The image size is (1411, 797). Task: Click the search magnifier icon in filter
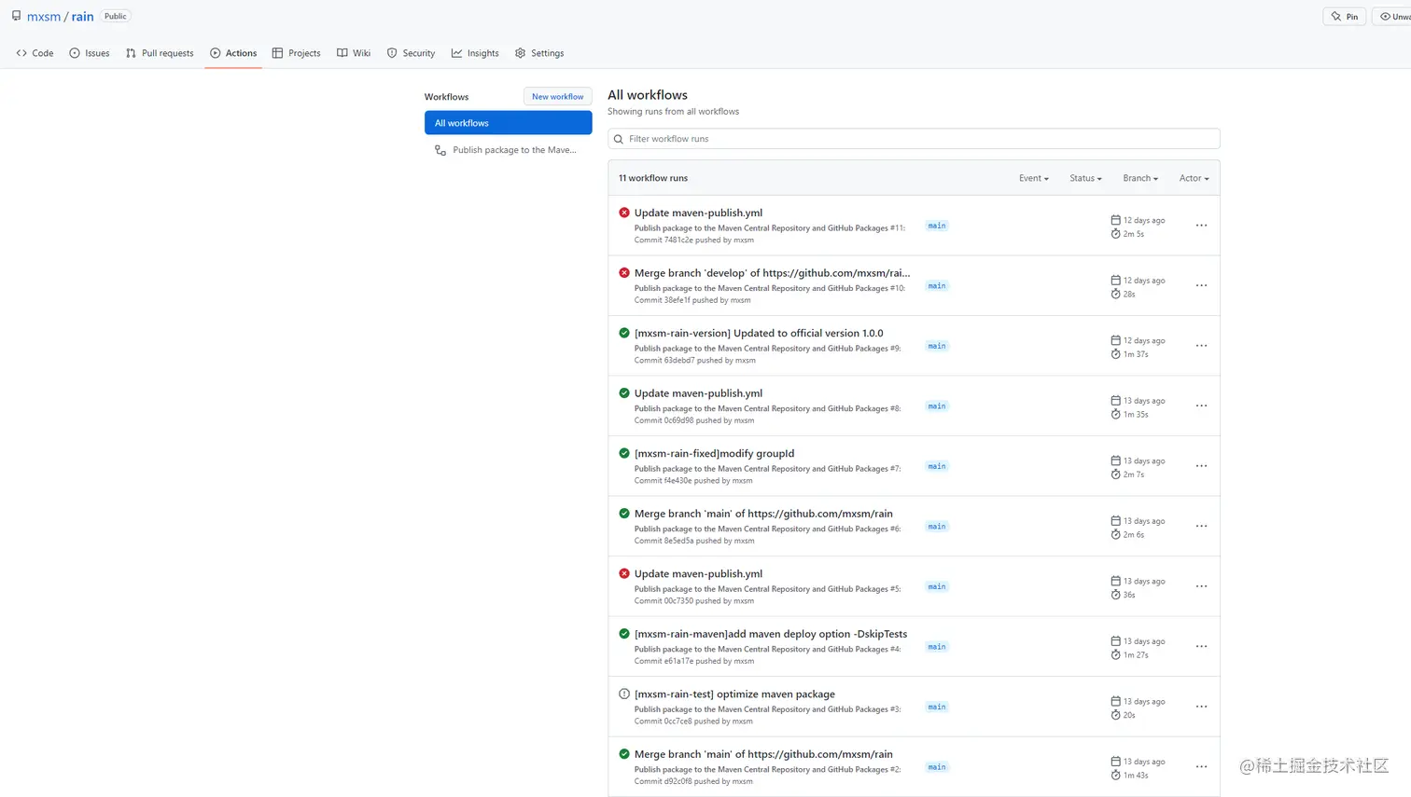[x=619, y=139]
